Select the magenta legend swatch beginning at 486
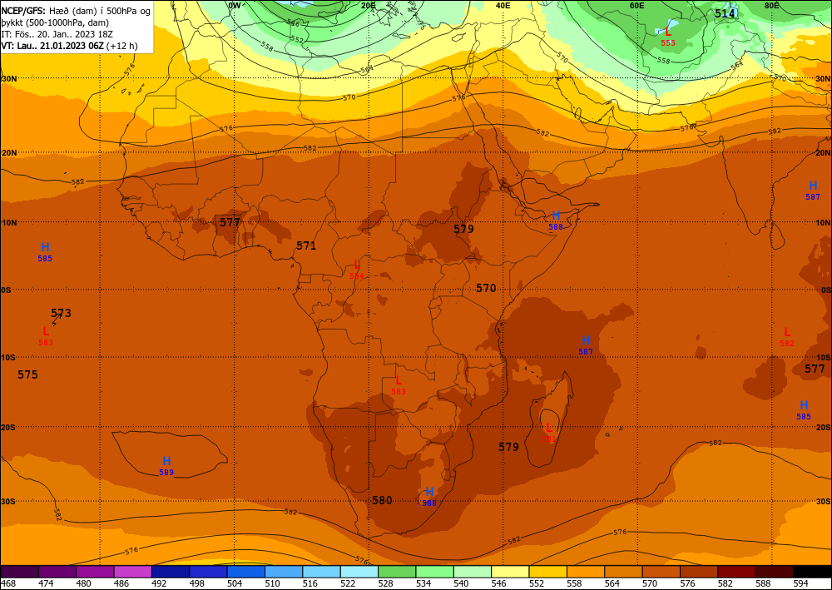Screen dimensions: 832x590 pyautogui.click(x=132, y=572)
